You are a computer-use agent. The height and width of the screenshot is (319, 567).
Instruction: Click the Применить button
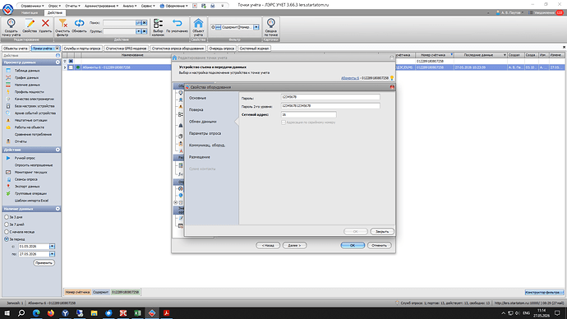pyautogui.click(x=44, y=263)
